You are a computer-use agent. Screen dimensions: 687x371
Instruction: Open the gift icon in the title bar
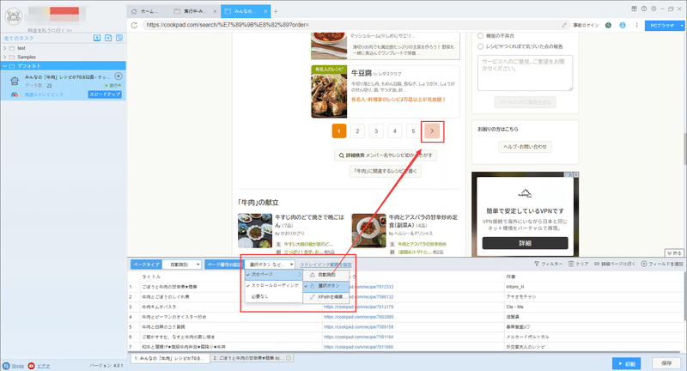coord(634,9)
